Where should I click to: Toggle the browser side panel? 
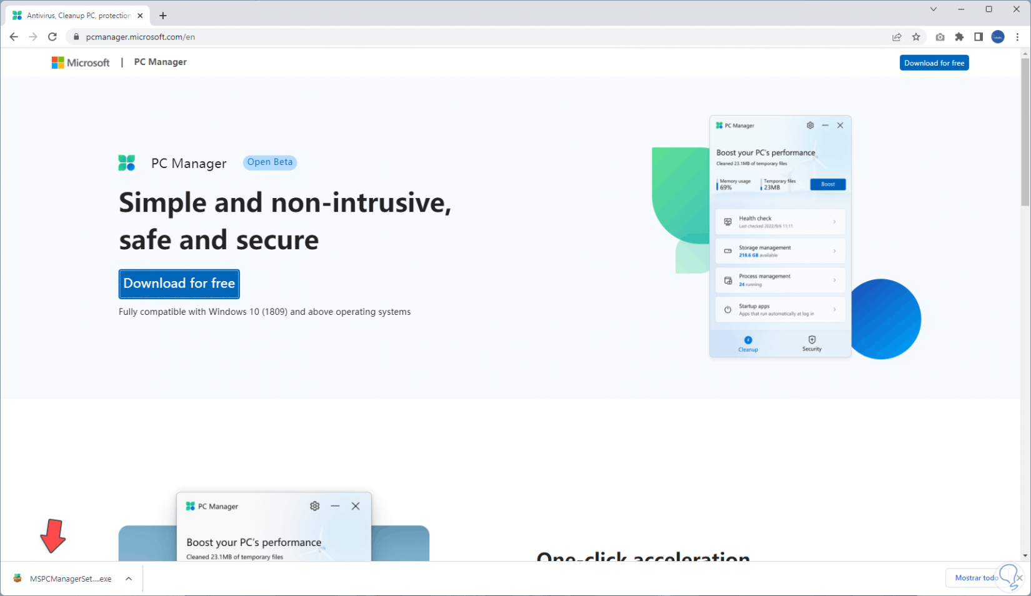tap(979, 37)
